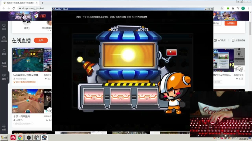Open the Chrome three-dot menu

[x=248, y=8]
